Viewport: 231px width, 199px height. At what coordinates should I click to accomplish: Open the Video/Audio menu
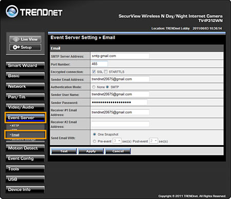25,107
